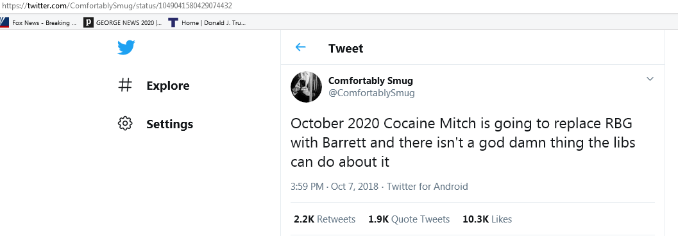Click the Explore hashtag icon
The height and width of the screenshot is (236, 678).
coord(125,85)
